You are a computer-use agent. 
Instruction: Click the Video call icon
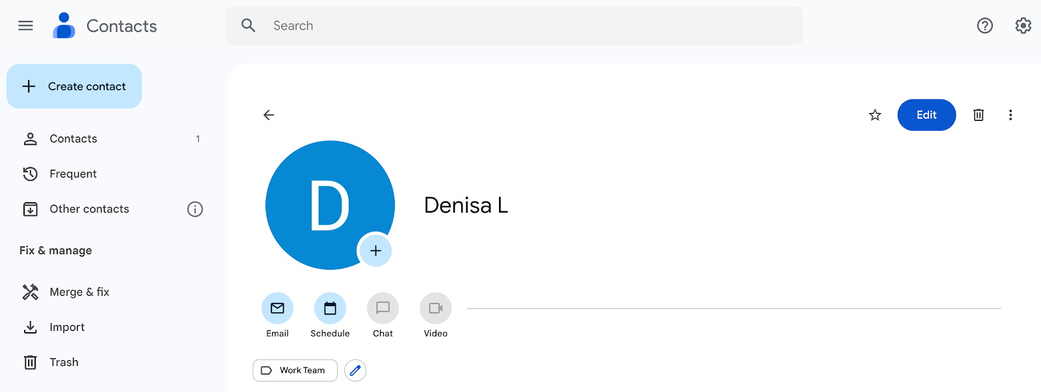click(435, 308)
